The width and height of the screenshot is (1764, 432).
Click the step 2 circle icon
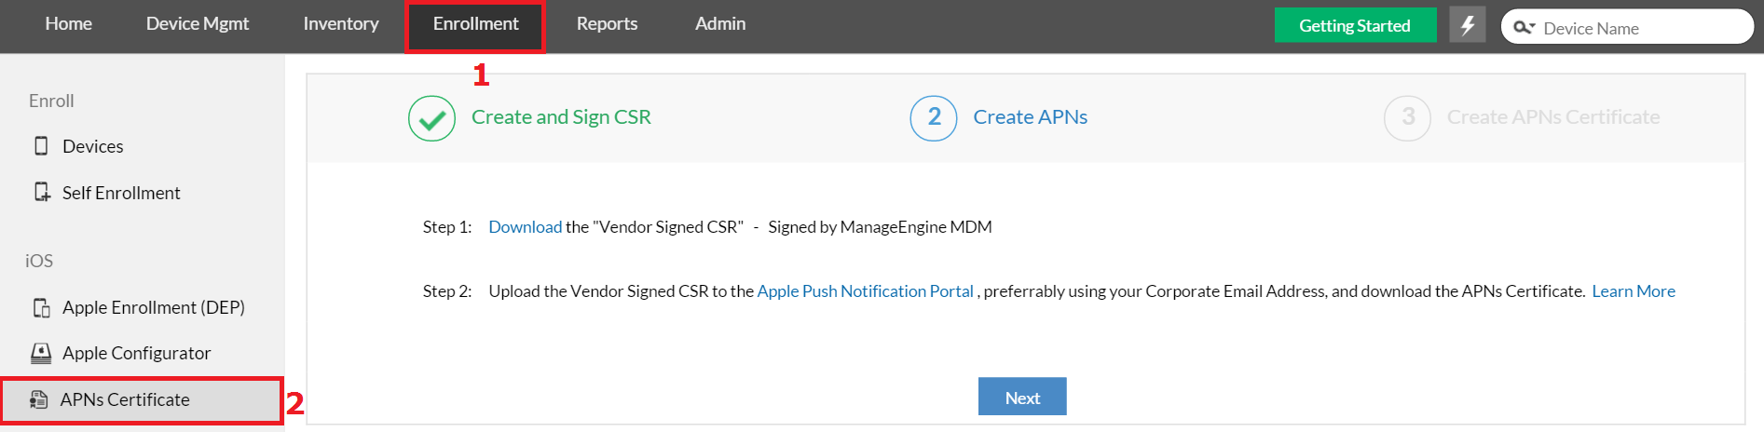pos(934,118)
